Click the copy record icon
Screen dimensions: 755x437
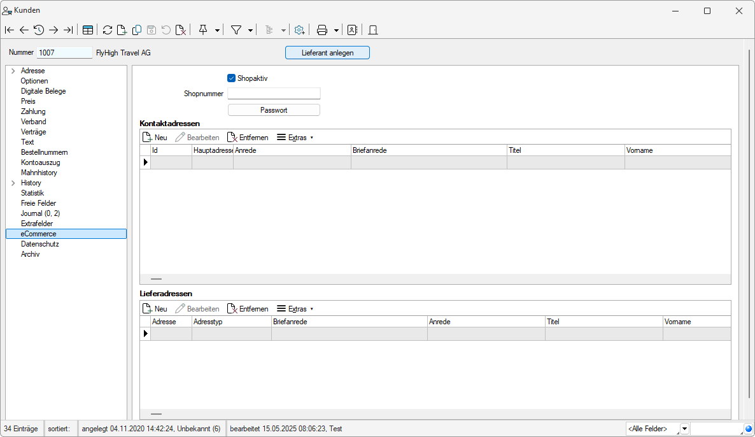click(x=137, y=30)
